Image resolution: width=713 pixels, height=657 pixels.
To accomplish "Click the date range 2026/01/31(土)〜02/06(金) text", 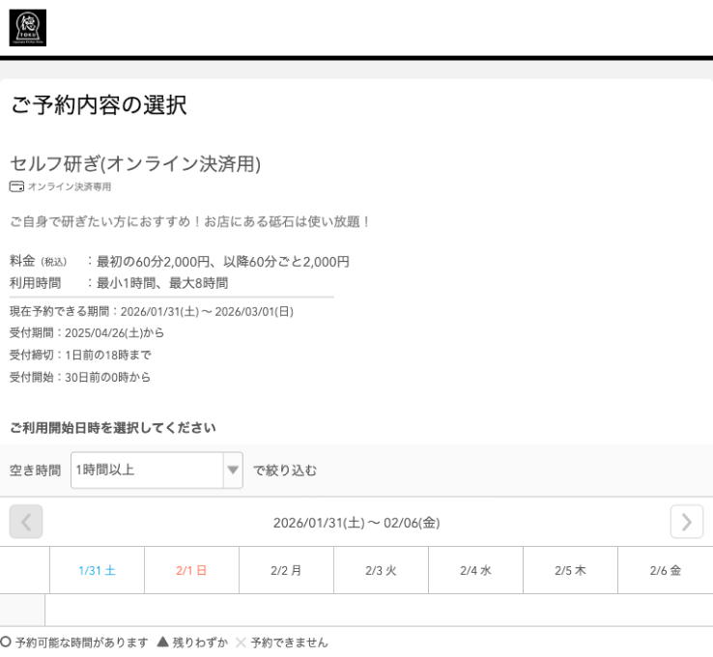I will coord(356,523).
